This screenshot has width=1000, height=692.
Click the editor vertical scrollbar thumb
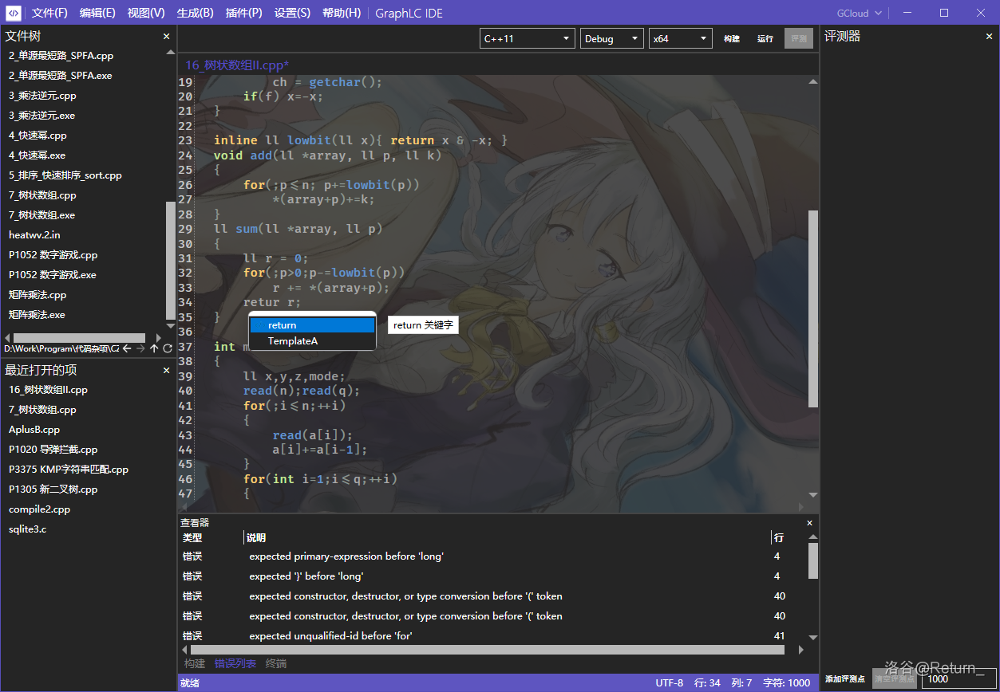click(813, 309)
